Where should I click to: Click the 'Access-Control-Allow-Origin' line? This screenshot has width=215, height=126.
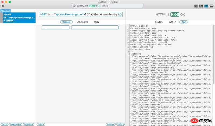(148, 35)
